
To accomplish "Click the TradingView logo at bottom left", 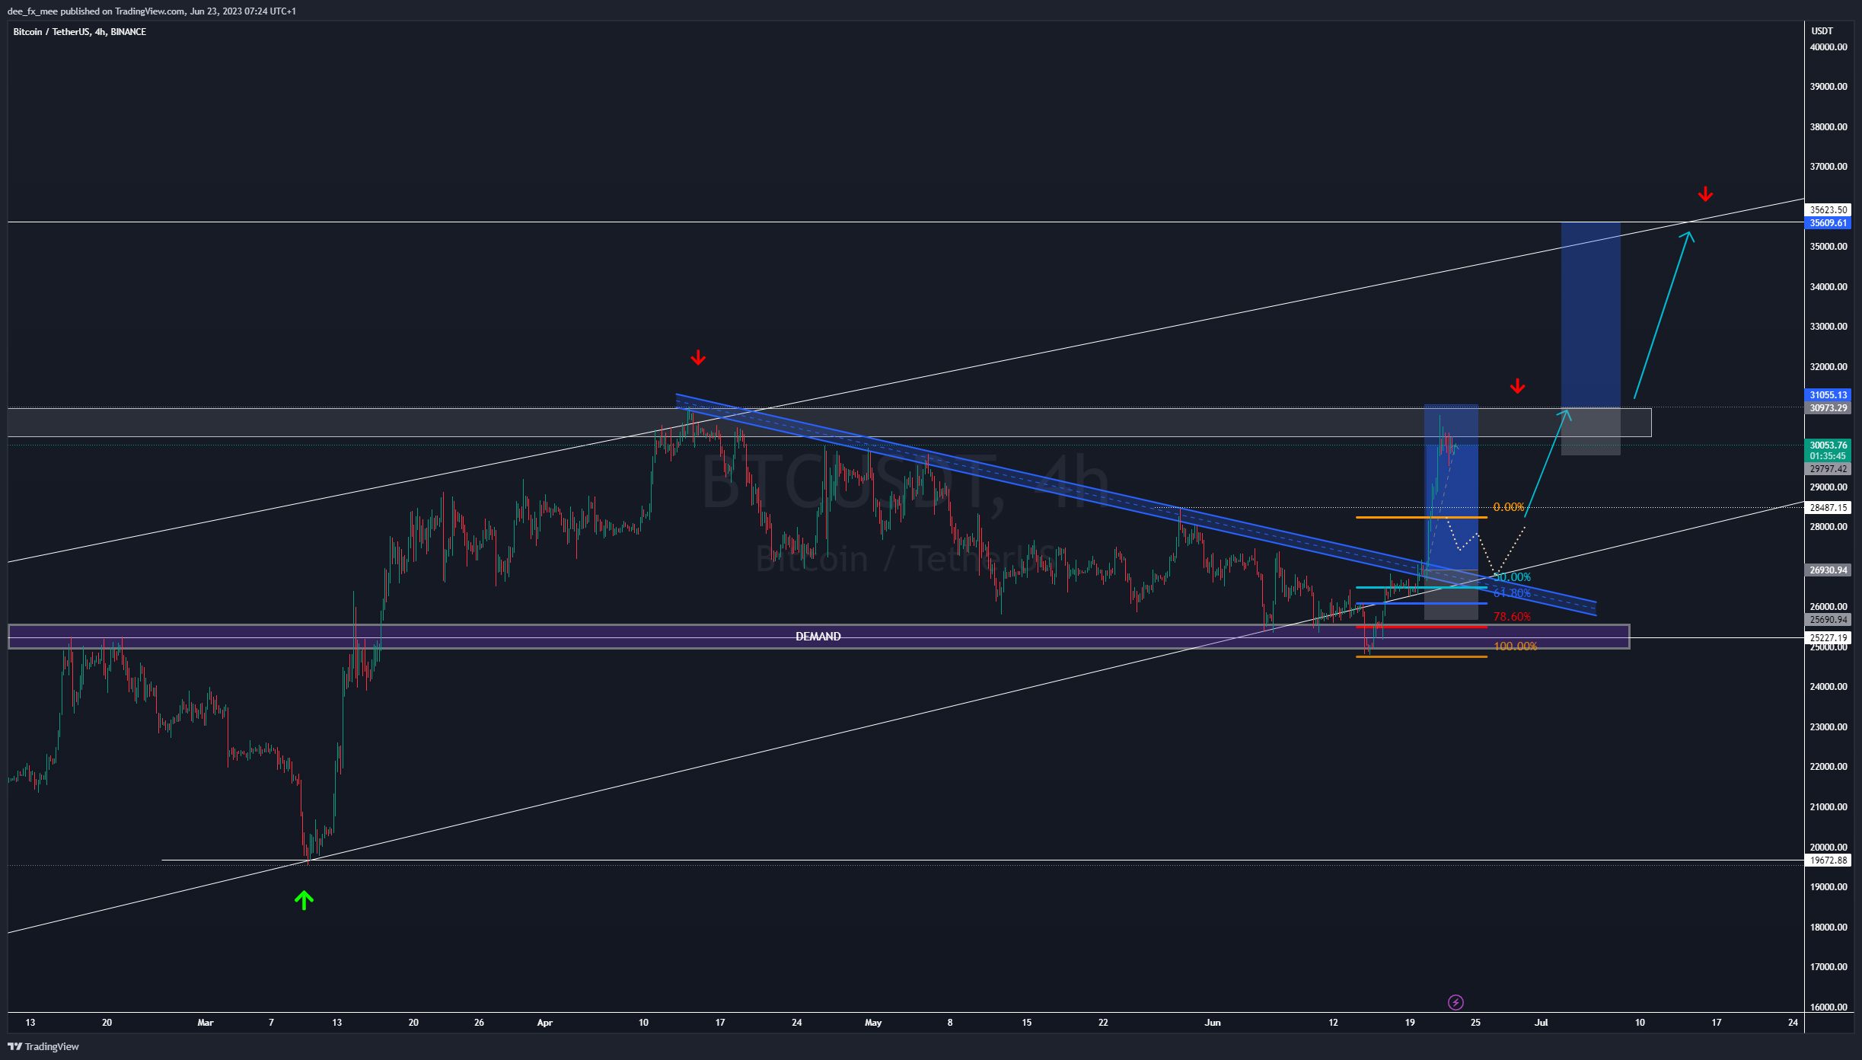I will (43, 1046).
